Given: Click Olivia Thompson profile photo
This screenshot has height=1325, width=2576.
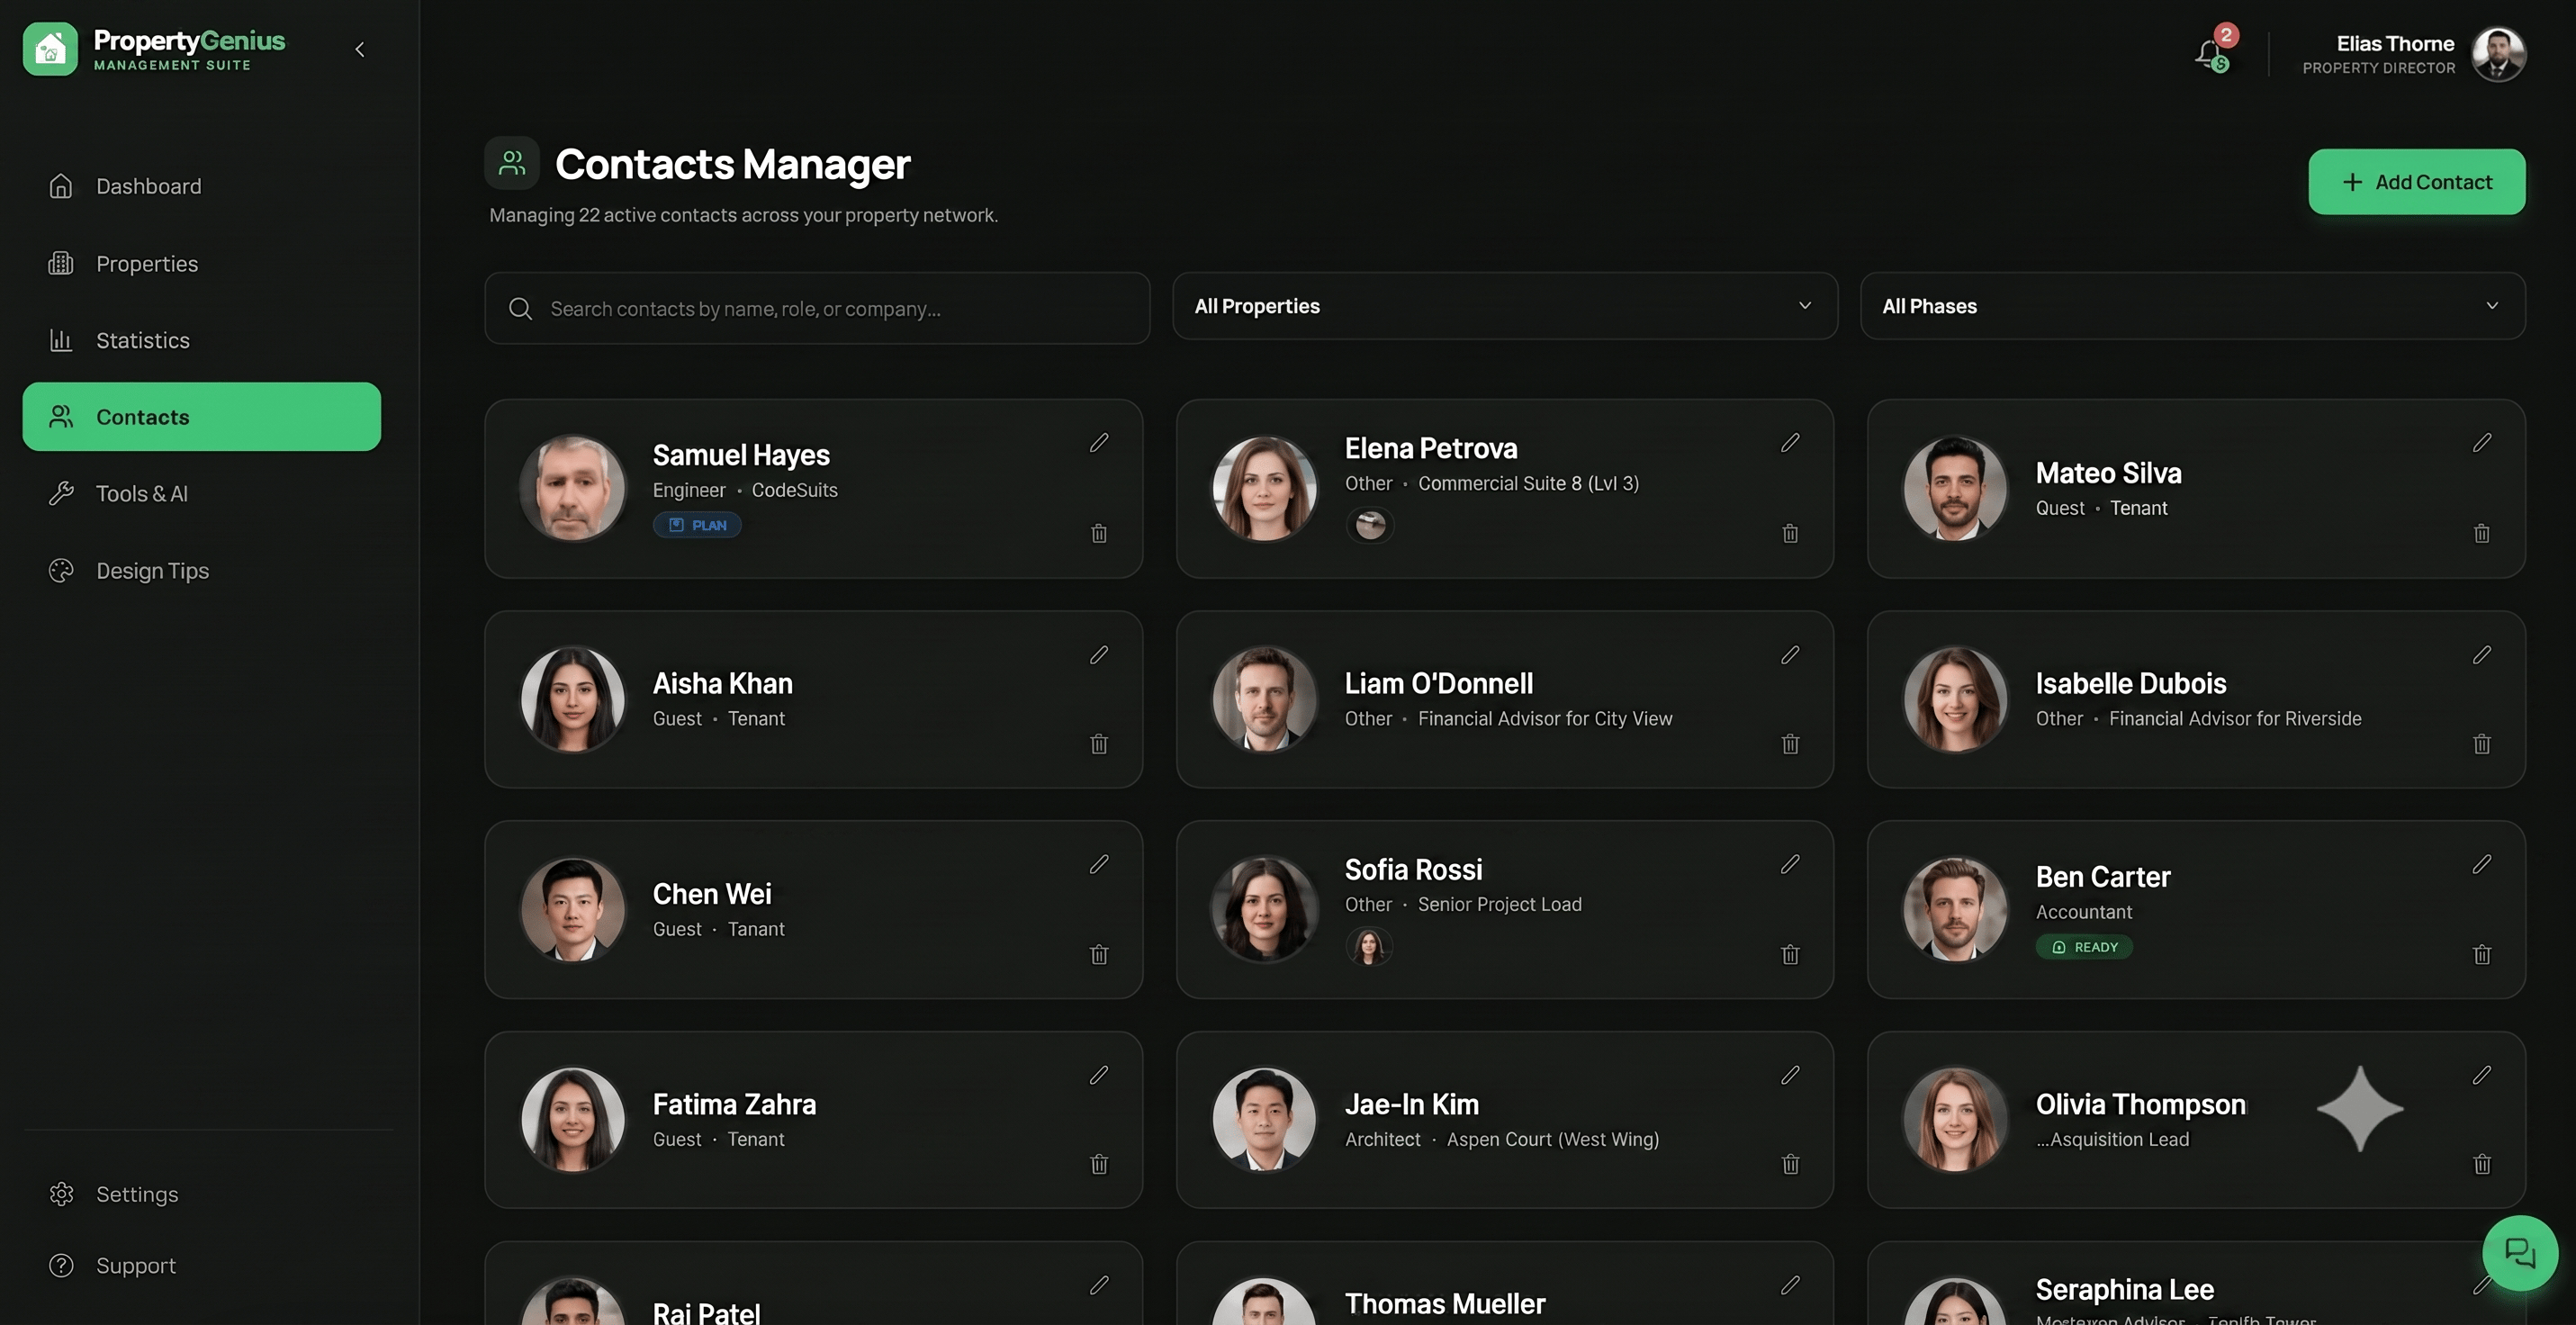Looking at the screenshot, I should [1955, 1119].
